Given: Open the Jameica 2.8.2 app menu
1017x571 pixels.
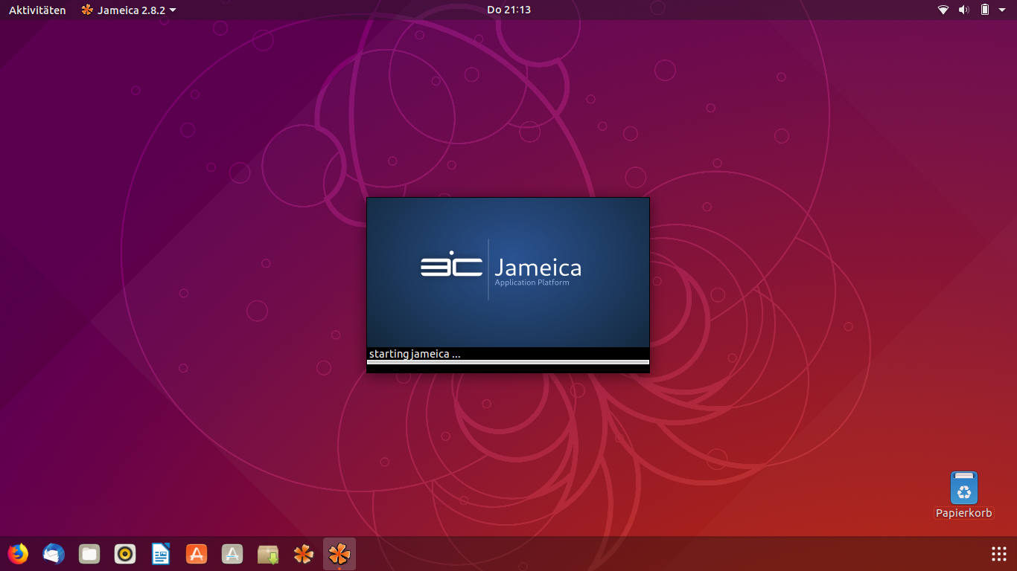Looking at the screenshot, I should click(x=129, y=10).
